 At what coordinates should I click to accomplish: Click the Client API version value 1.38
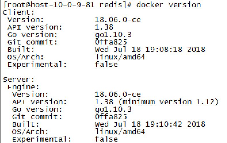tap(104, 27)
